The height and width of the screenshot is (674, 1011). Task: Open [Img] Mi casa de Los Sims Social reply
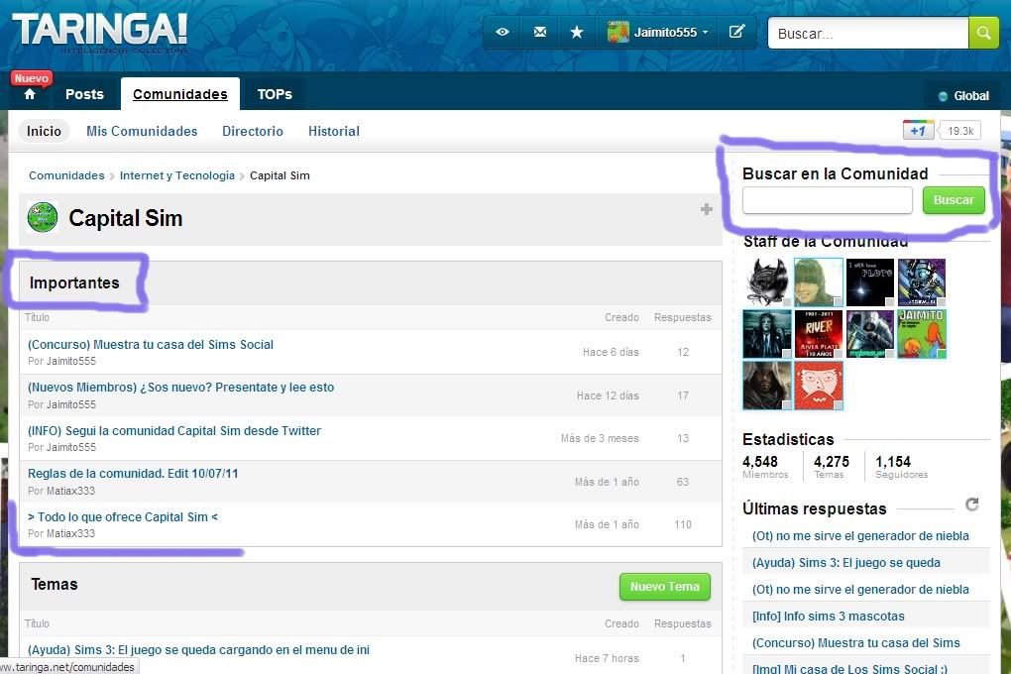pyautogui.click(x=849, y=668)
